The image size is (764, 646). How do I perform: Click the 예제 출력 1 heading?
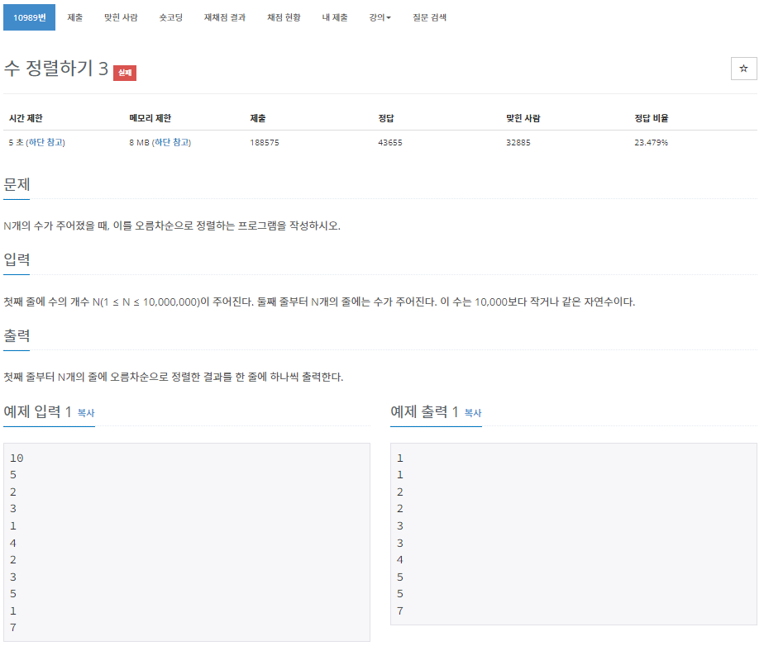[x=424, y=412]
